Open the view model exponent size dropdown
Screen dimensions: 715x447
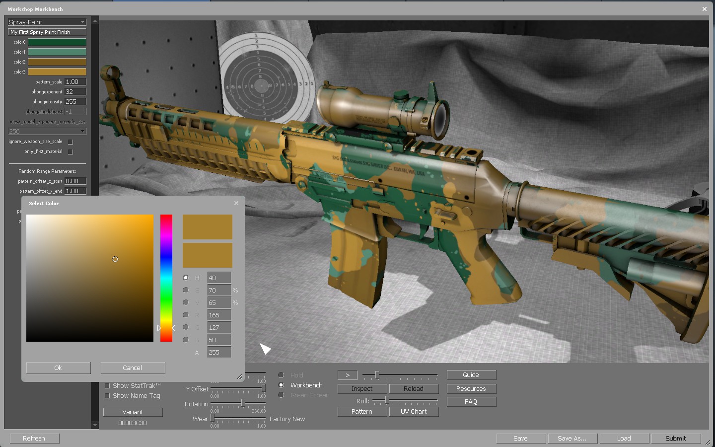pos(47,131)
